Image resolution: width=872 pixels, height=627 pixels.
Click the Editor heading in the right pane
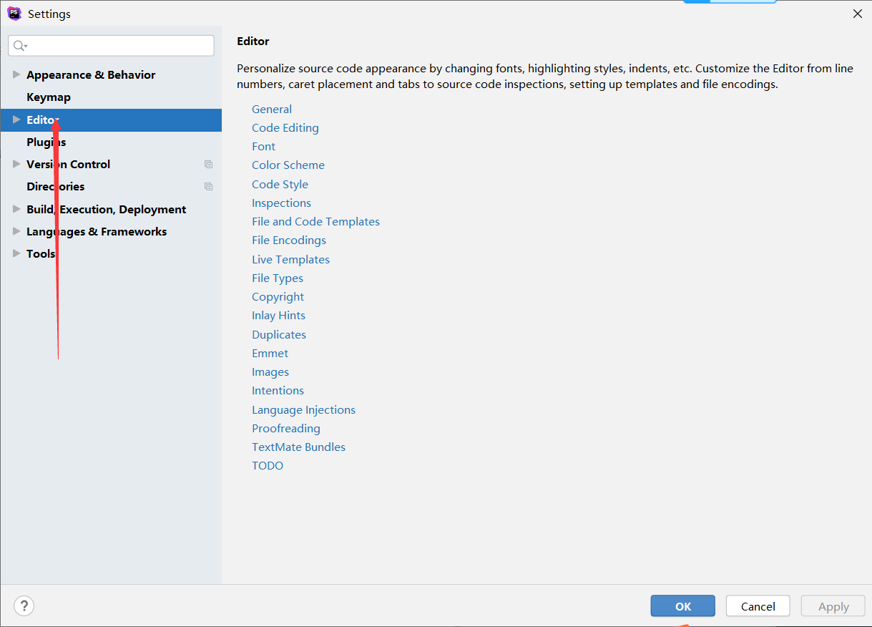point(253,42)
